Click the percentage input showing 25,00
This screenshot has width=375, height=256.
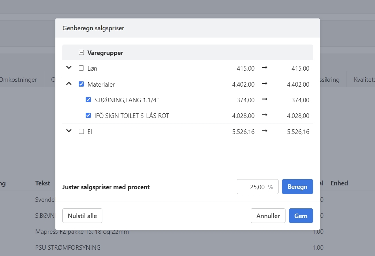(258, 186)
